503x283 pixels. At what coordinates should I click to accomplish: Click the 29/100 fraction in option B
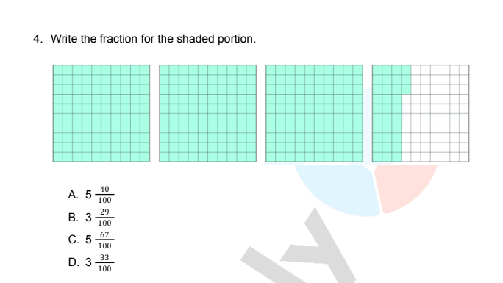point(104,218)
